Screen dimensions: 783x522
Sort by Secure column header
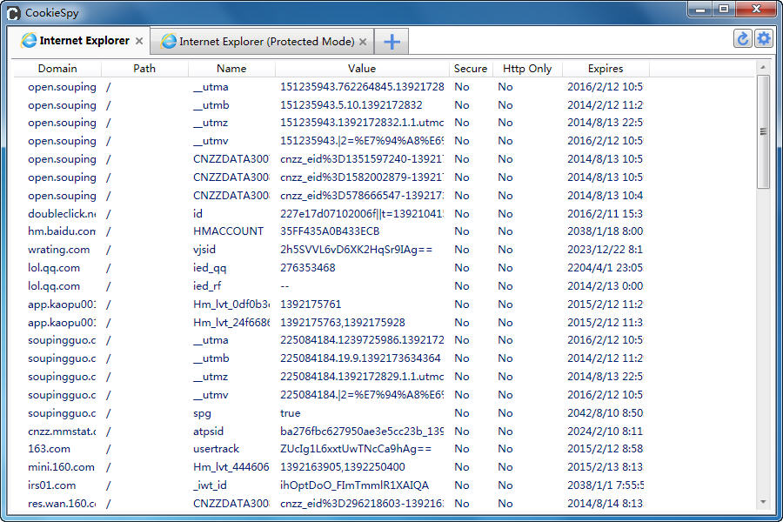tap(471, 69)
